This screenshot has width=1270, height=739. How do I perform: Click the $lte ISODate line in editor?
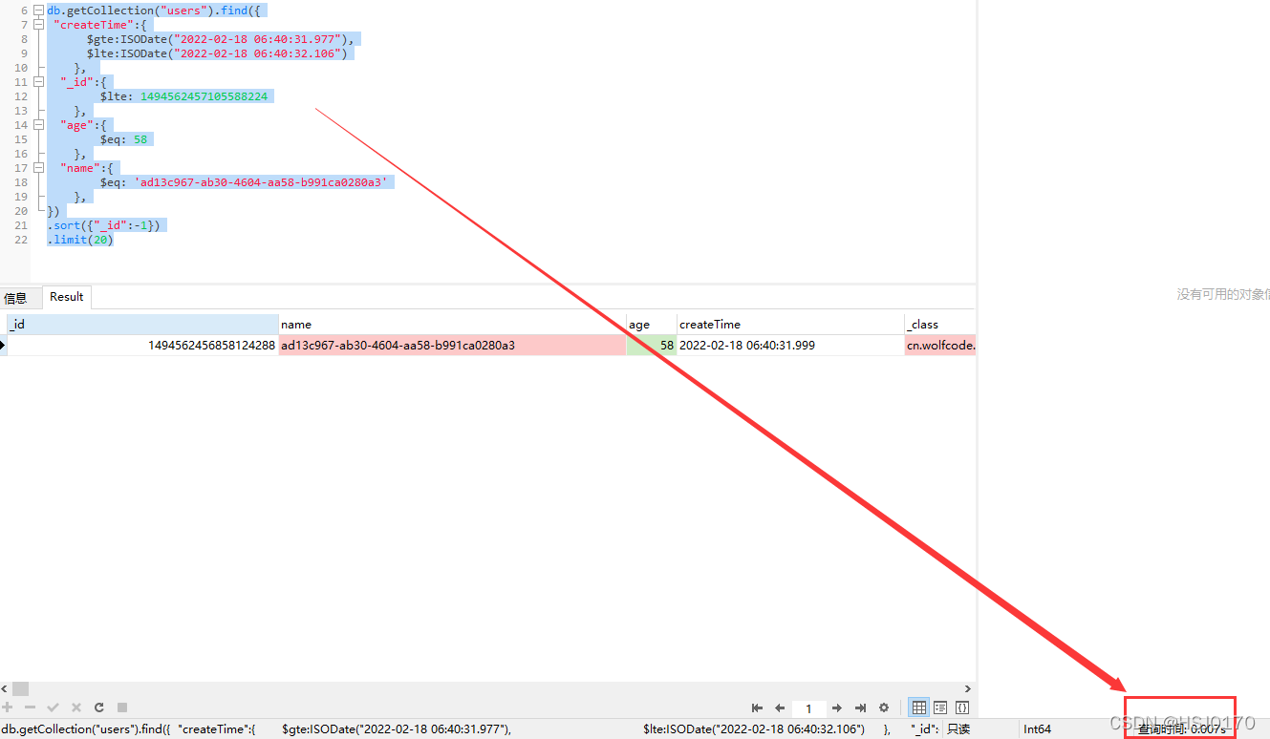pos(217,53)
